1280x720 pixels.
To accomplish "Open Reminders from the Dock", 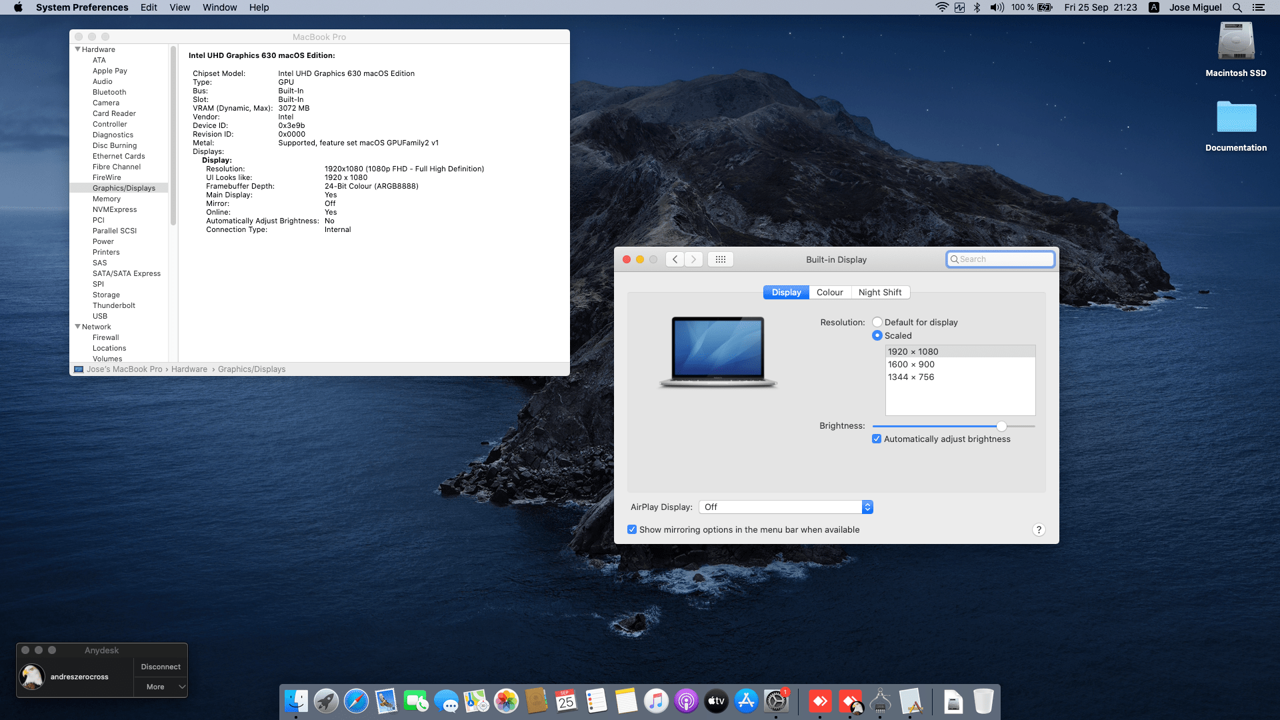I will point(596,701).
